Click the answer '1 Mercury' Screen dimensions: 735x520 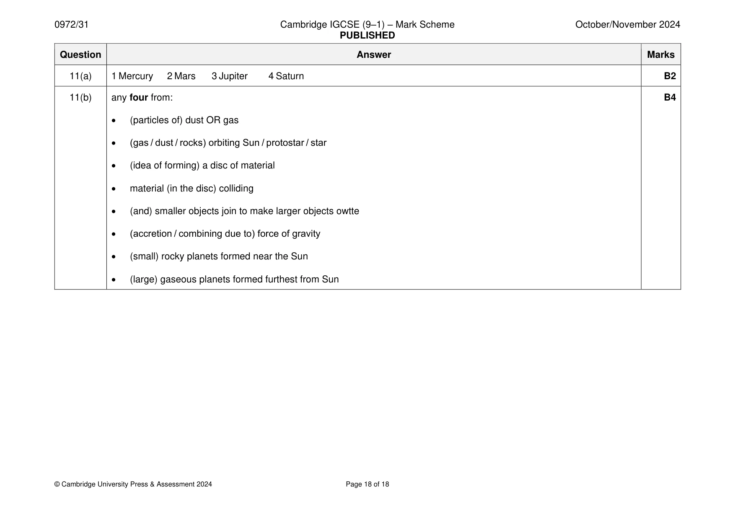point(132,76)
